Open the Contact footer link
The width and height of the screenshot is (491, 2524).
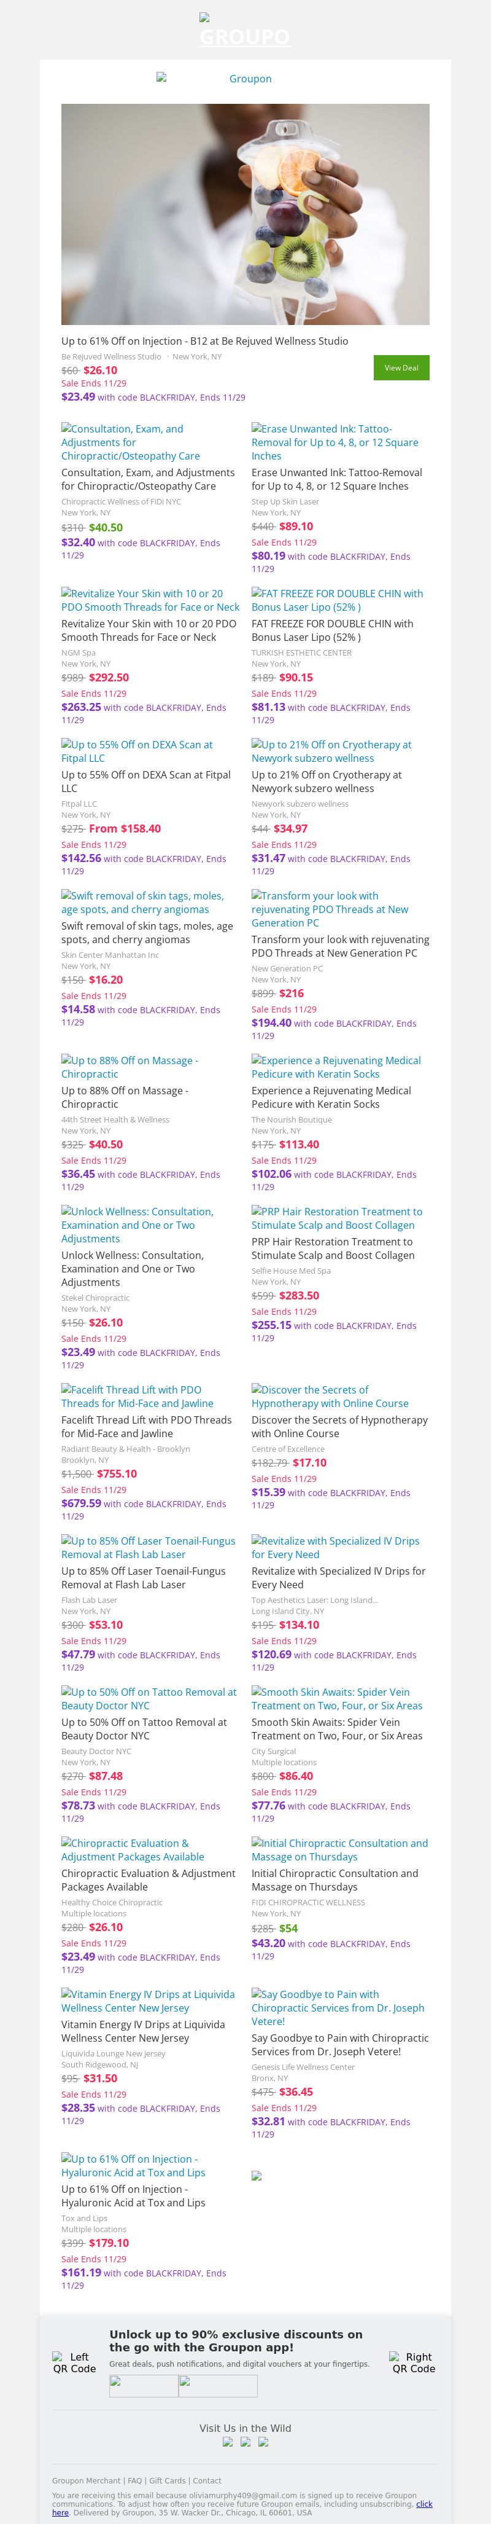(207, 2480)
